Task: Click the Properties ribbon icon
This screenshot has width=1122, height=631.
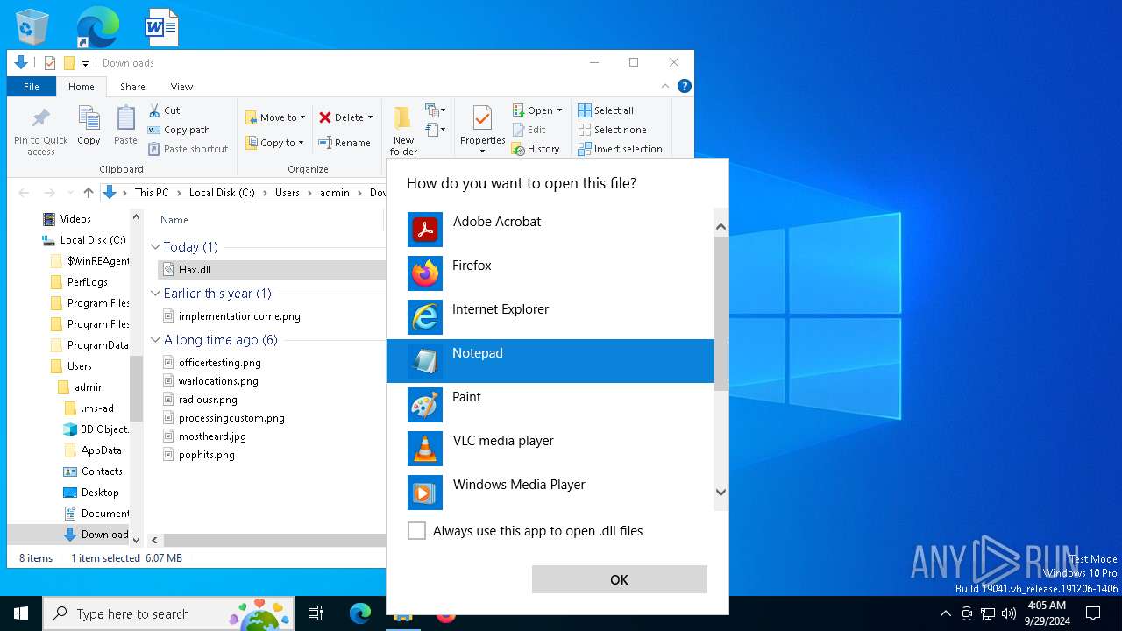Action: (x=482, y=128)
